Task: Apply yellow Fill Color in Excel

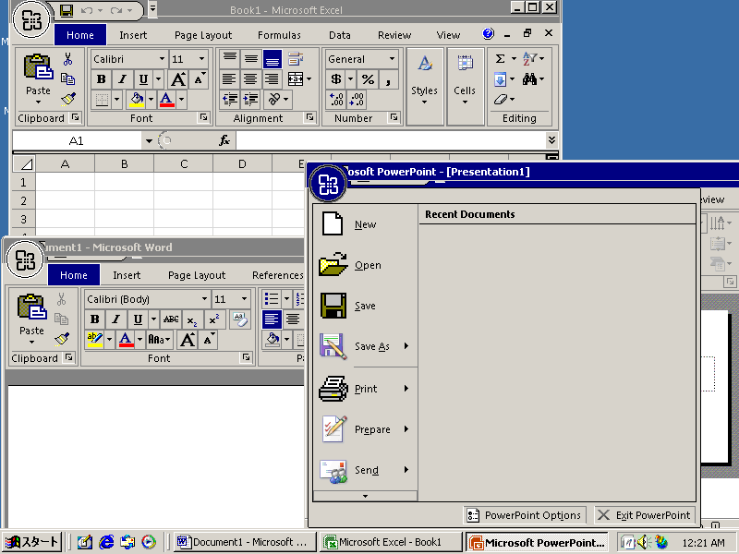Action: point(137,100)
